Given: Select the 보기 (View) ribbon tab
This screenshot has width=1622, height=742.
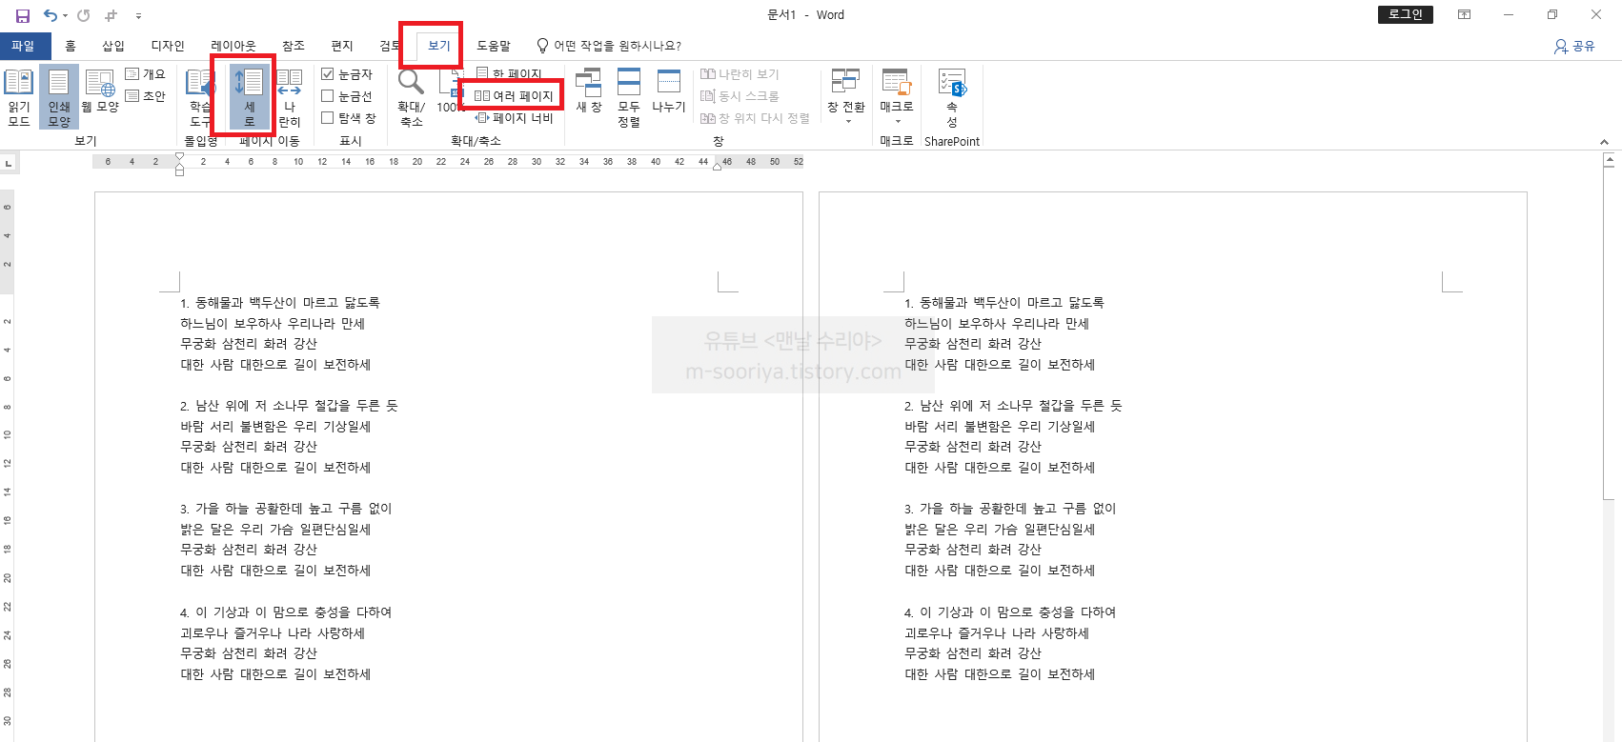Looking at the screenshot, I should point(439,46).
